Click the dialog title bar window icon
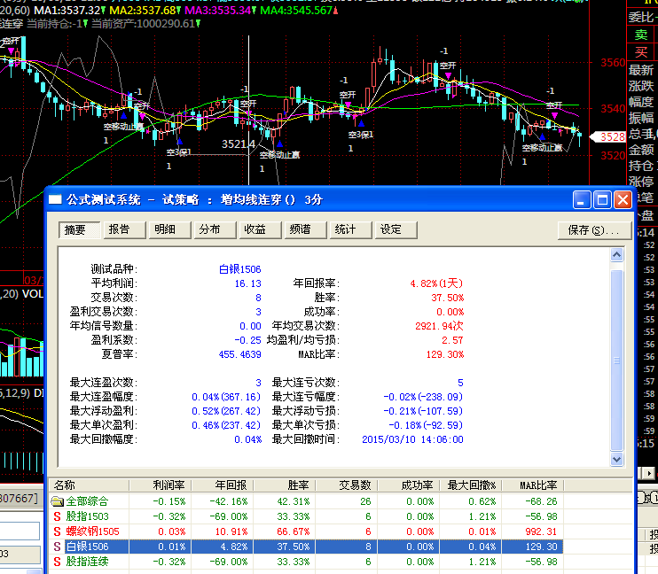 [x=55, y=199]
